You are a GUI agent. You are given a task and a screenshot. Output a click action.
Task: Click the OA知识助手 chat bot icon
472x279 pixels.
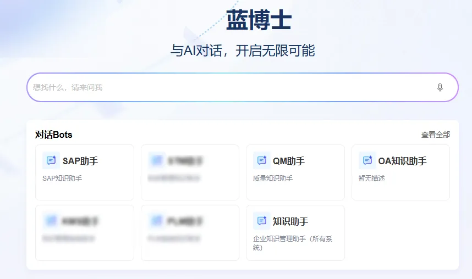367,161
